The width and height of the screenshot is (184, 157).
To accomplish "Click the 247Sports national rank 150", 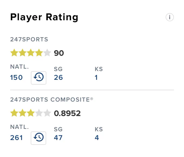I will click(16, 77).
